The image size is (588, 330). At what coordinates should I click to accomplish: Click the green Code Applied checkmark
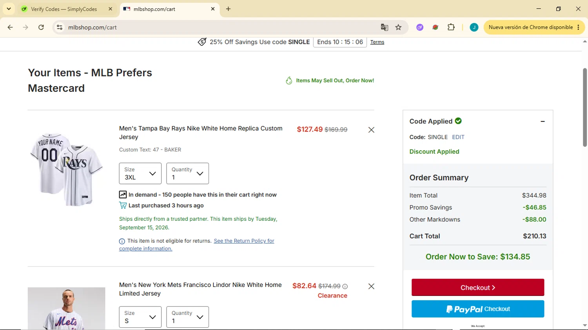click(x=458, y=121)
